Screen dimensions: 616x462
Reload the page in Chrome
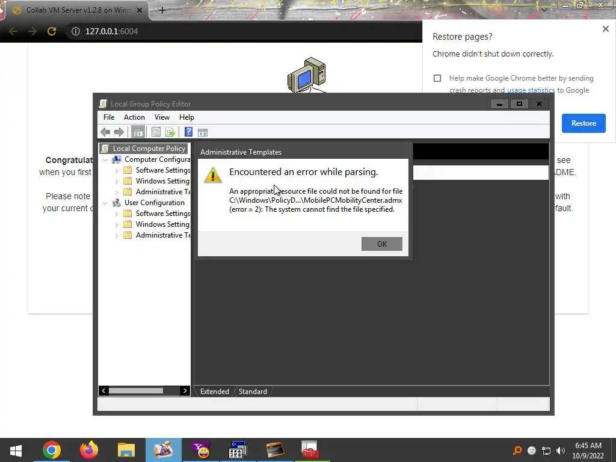click(x=52, y=31)
